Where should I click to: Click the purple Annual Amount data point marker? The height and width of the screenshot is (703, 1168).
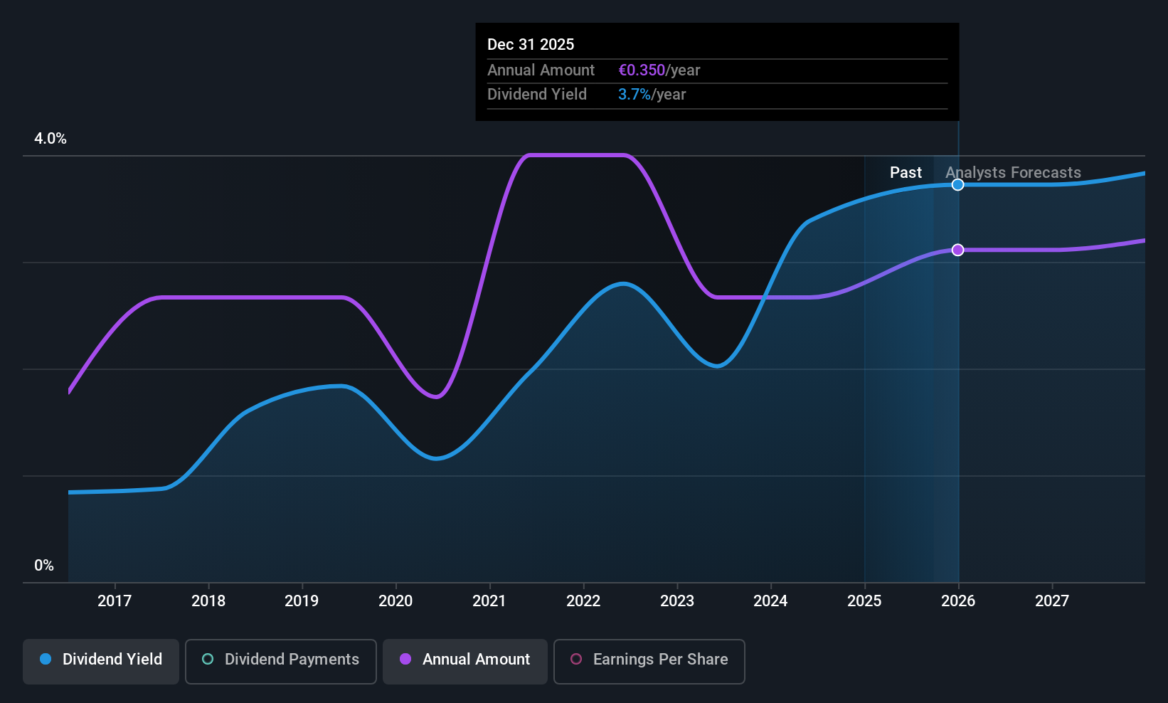point(958,250)
